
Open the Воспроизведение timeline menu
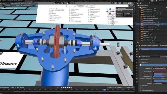click(5, 87)
